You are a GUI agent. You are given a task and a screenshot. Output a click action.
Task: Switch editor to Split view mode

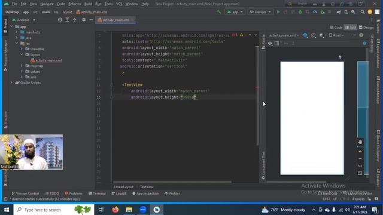pos(351,27)
